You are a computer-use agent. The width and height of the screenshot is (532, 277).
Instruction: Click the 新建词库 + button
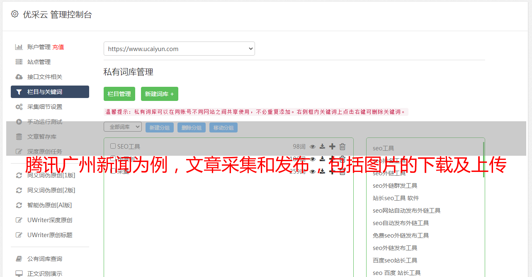160,94
